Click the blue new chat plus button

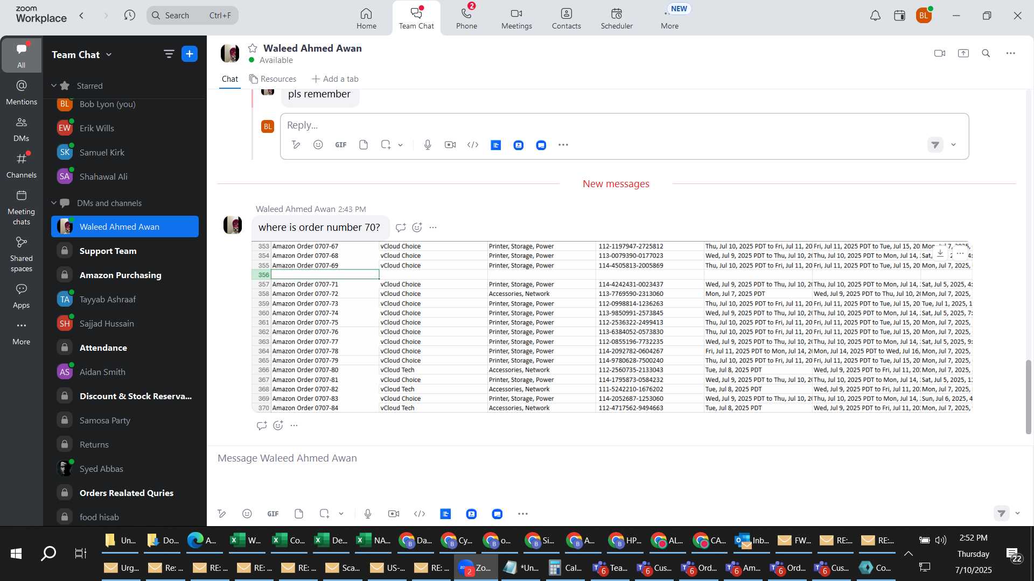tap(190, 54)
